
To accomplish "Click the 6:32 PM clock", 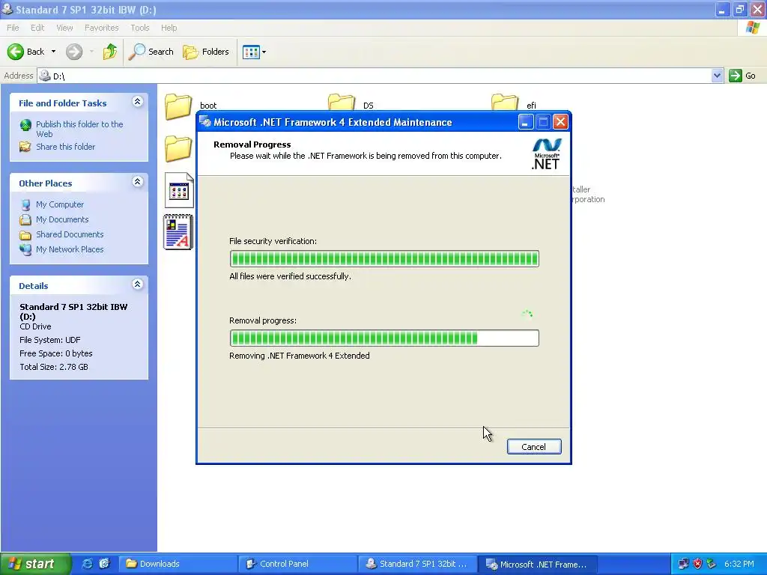I will tap(739, 565).
